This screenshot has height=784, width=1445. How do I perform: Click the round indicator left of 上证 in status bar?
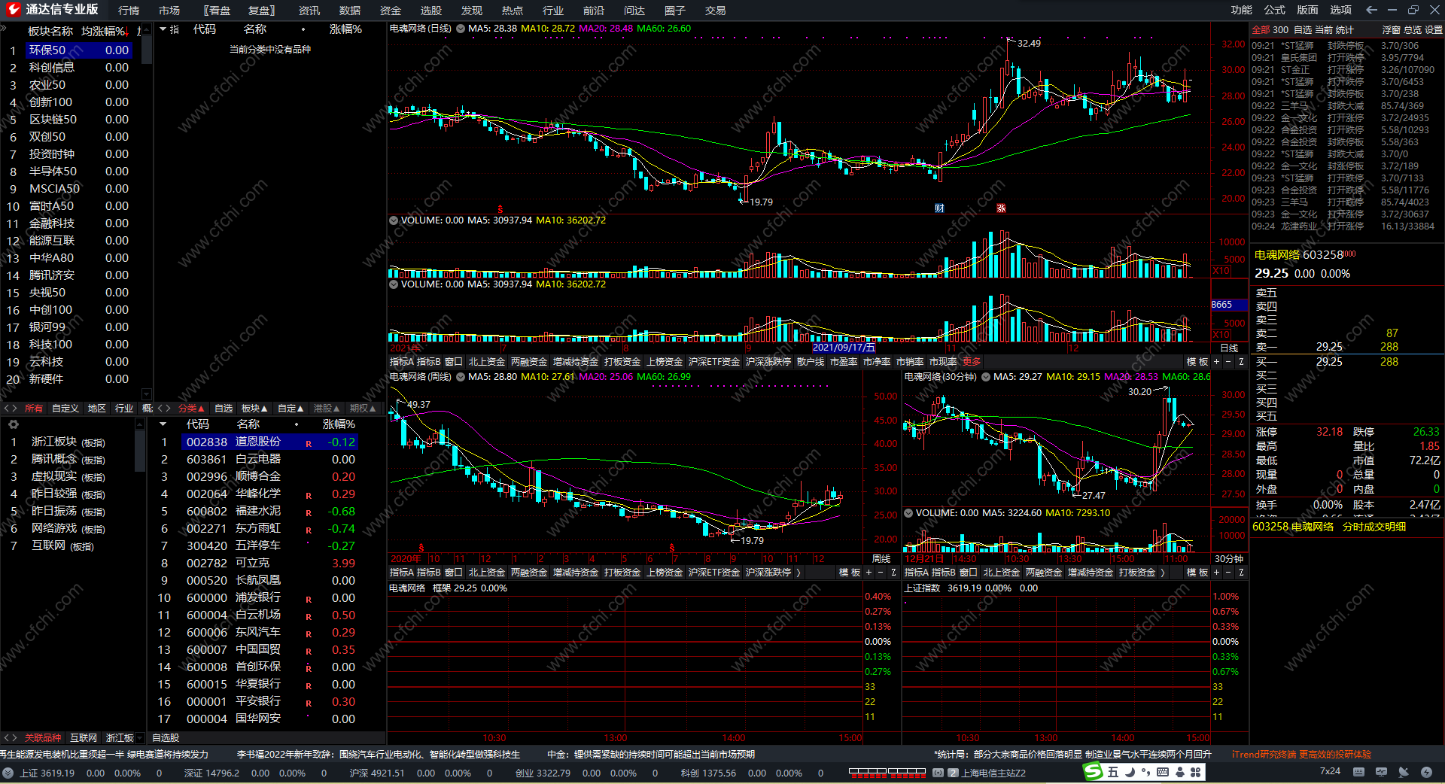click(8, 773)
